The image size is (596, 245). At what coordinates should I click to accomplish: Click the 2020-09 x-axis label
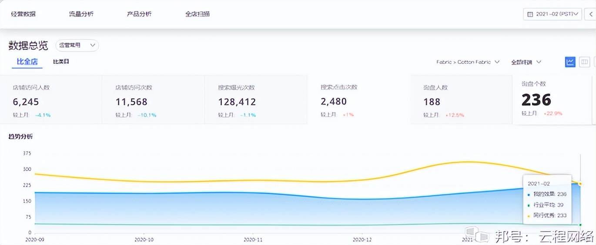[x=35, y=239]
